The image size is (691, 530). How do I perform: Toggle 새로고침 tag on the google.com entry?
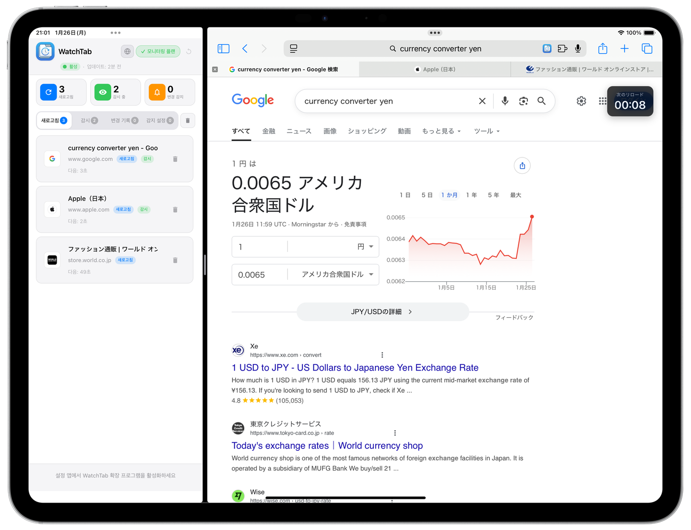127,159
